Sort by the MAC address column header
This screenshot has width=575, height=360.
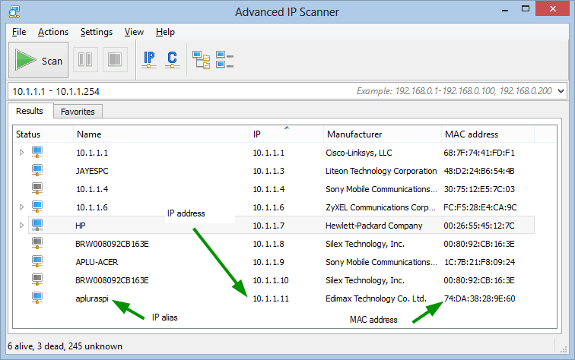[488, 134]
